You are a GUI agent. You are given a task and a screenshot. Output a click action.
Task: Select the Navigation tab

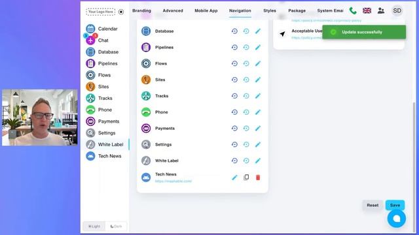[240, 10]
